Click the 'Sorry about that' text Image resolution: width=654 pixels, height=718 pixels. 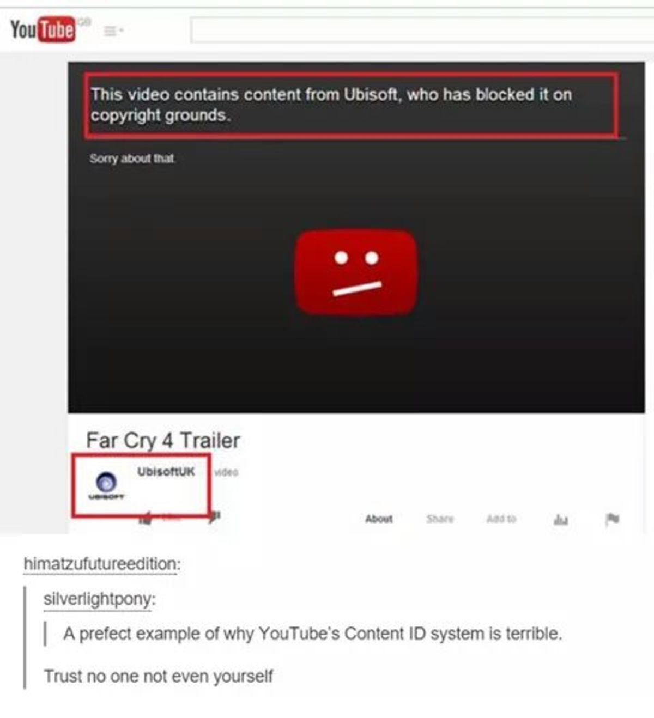click(132, 159)
